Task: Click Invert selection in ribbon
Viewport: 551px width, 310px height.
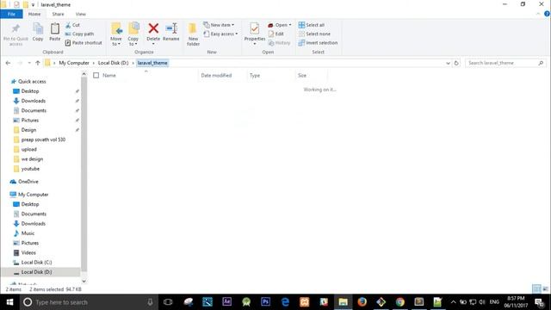Action: pos(318,42)
